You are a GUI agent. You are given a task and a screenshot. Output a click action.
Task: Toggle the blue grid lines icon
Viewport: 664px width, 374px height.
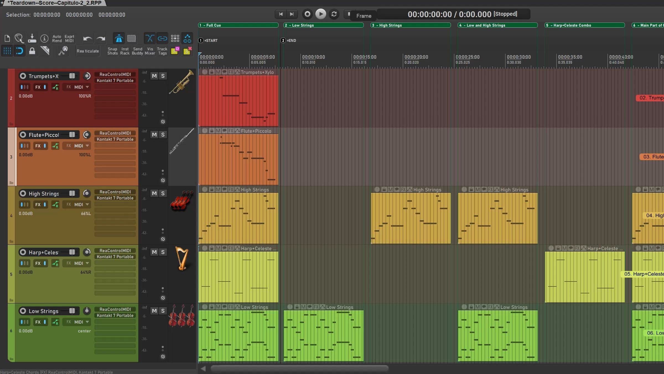coord(7,51)
